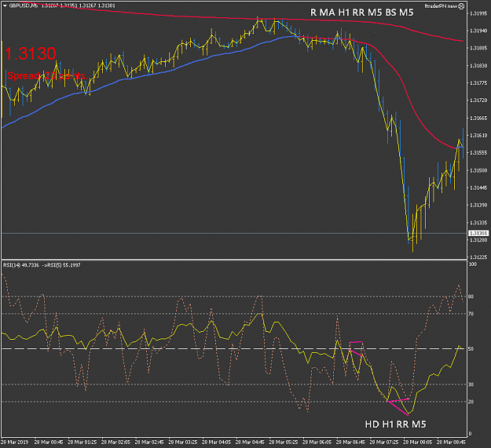491x448 pixels.
Task: Open the chart one-click trading dropdown arrow
Action: [5, 5]
